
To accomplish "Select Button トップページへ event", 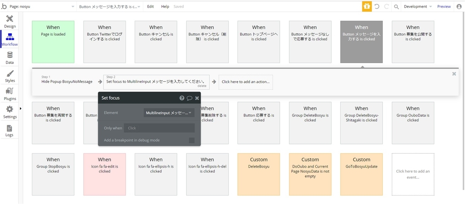I will (259, 42).
